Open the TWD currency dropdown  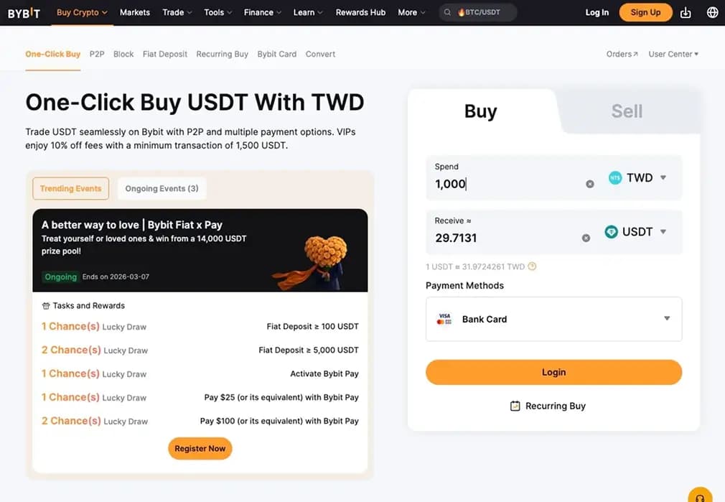point(638,177)
